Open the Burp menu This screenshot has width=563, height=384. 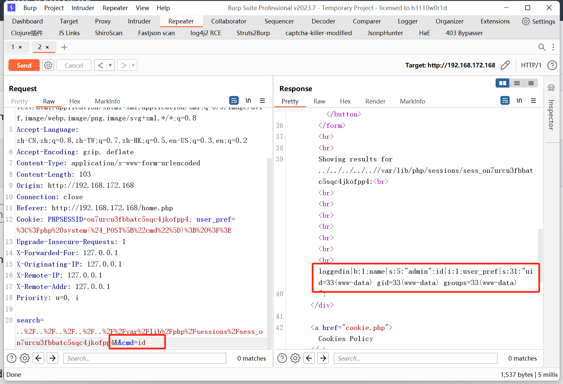(30, 8)
